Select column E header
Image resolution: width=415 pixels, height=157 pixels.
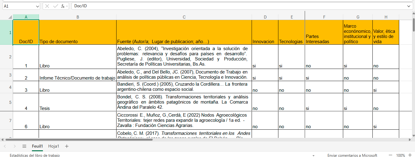291,17
